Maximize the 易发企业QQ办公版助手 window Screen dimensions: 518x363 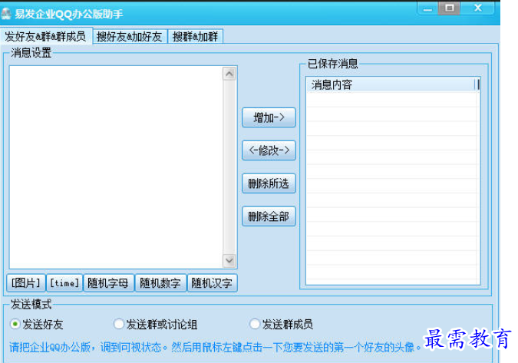tap(449, 8)
